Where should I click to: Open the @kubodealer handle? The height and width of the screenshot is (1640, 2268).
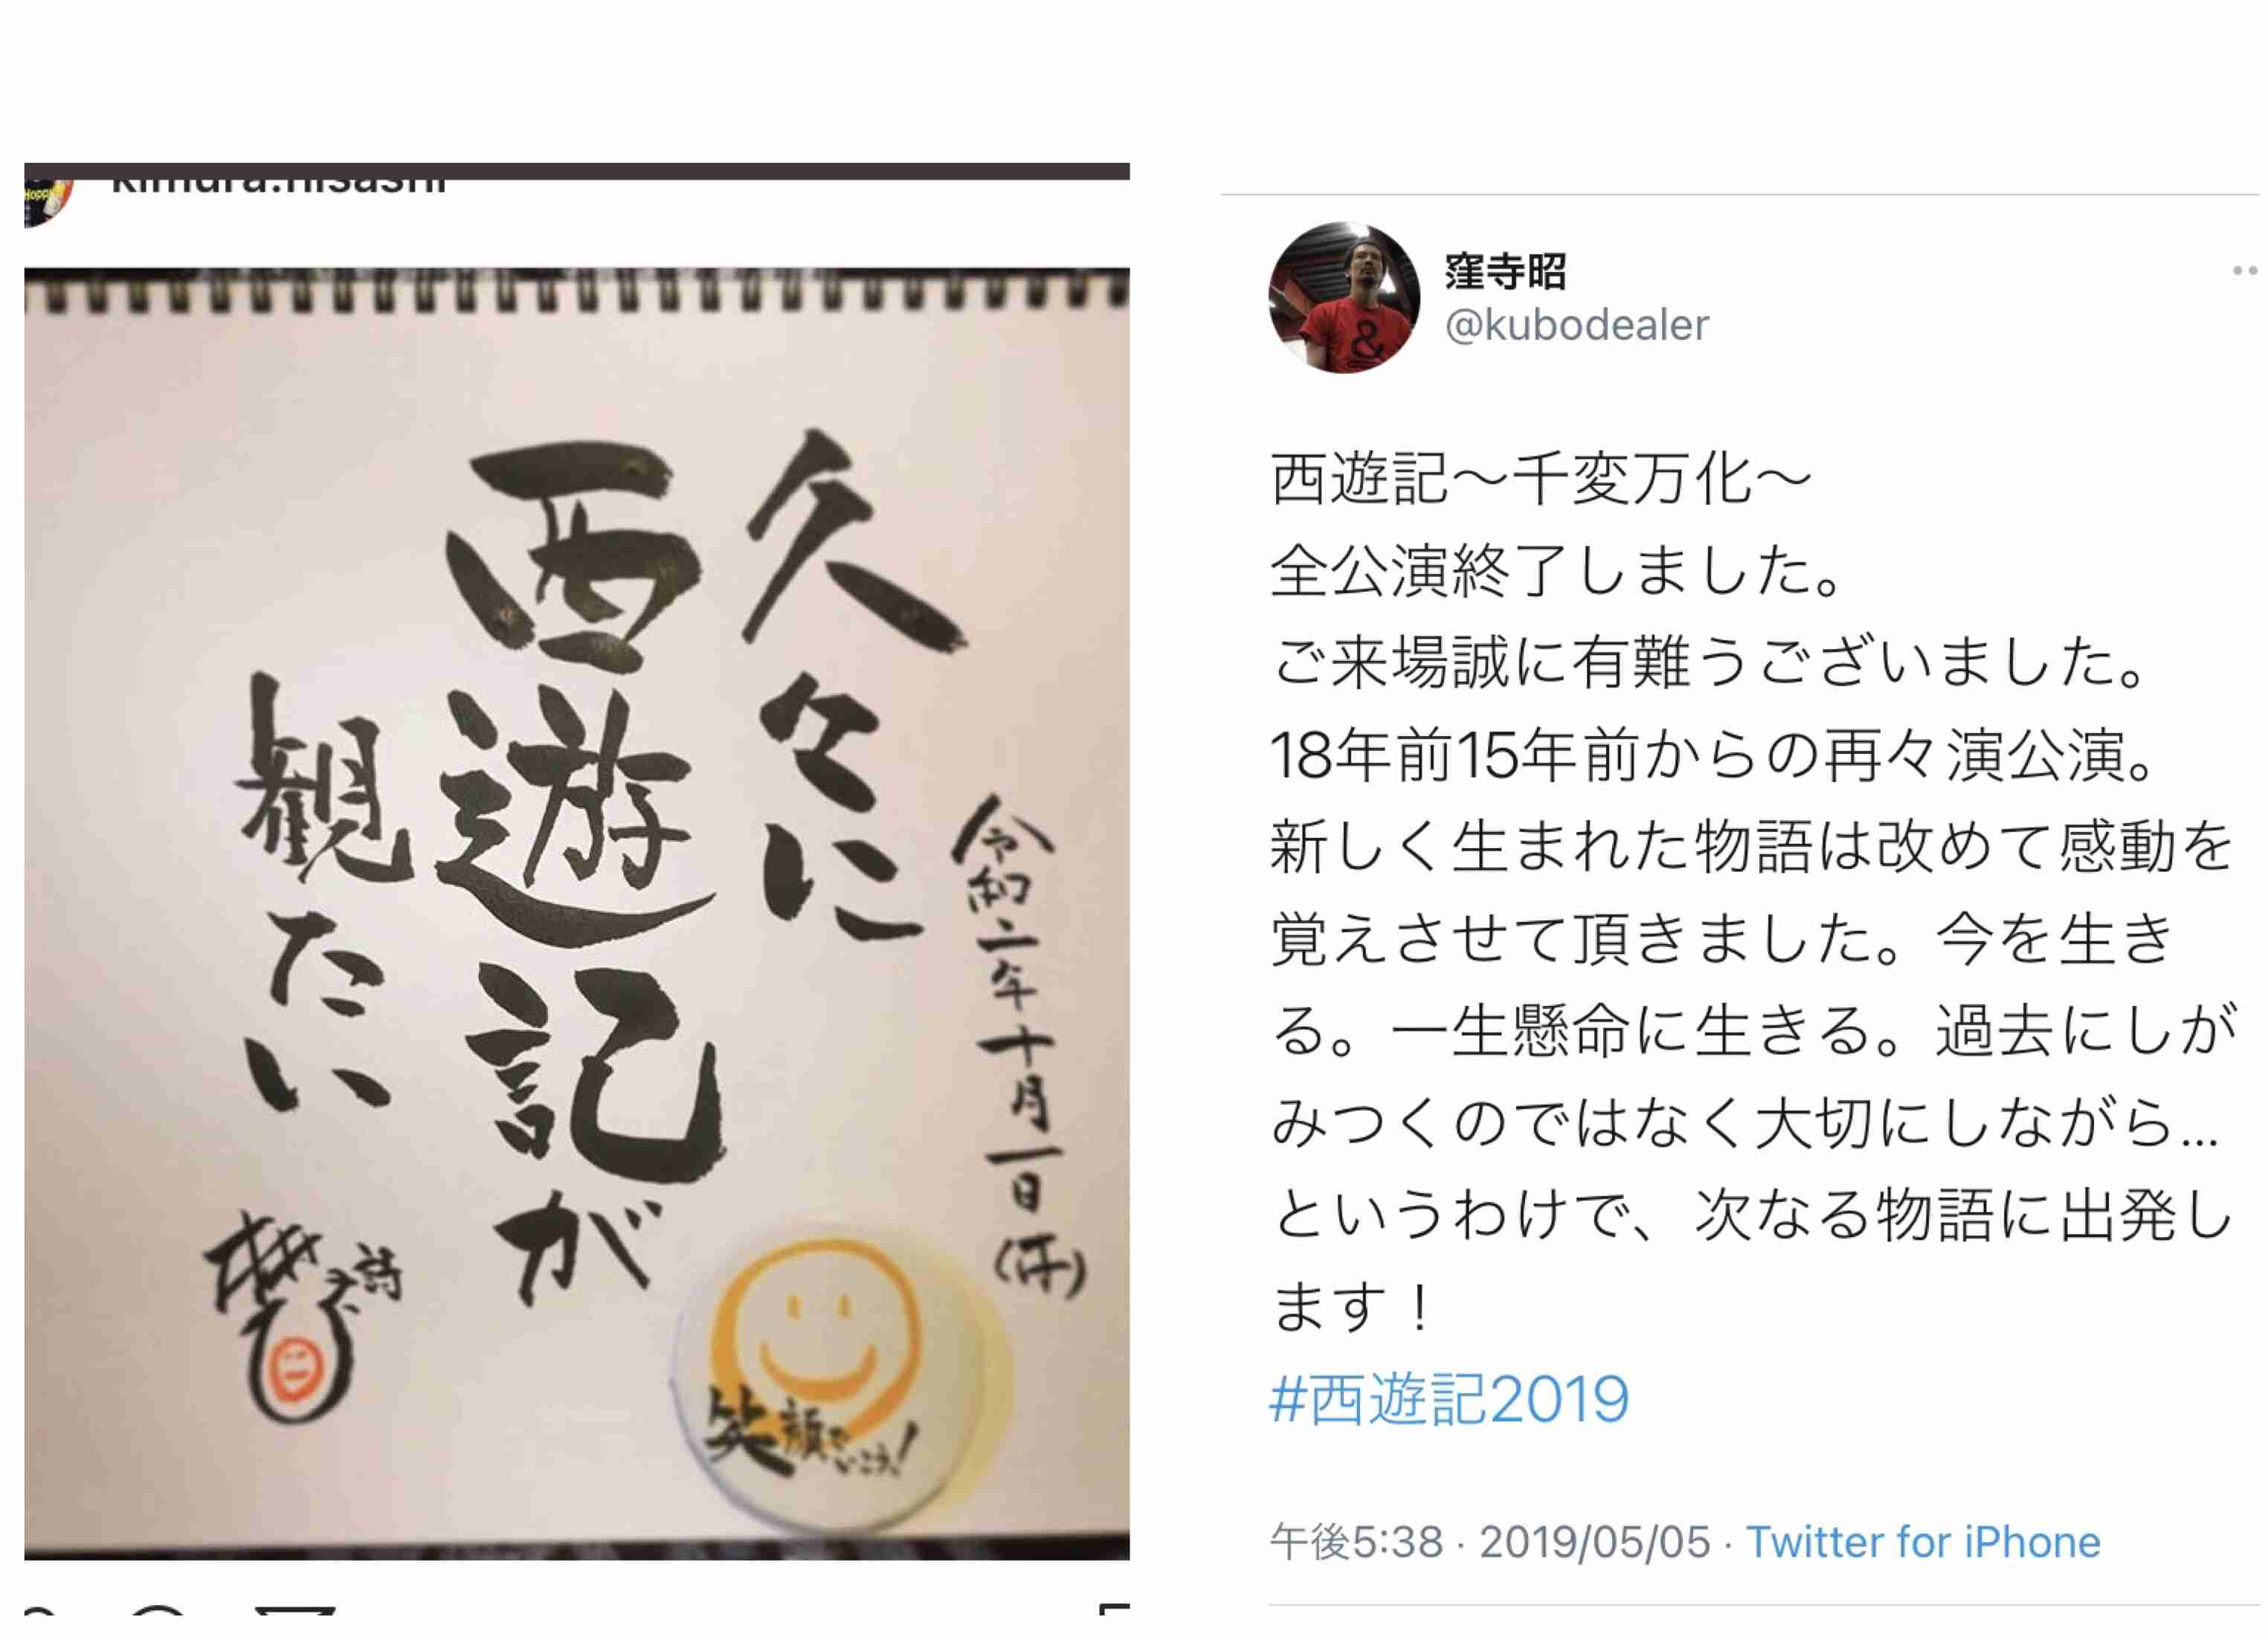pyautogui.click(x=1577, y=325)
